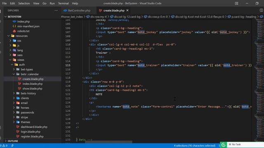Expand the horses folder
This screenshot has height=148, width=264.
coord(14,108)
